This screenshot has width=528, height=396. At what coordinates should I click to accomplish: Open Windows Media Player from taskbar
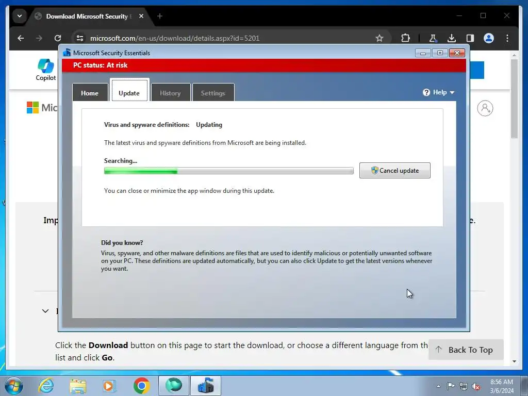pos(109,386)
